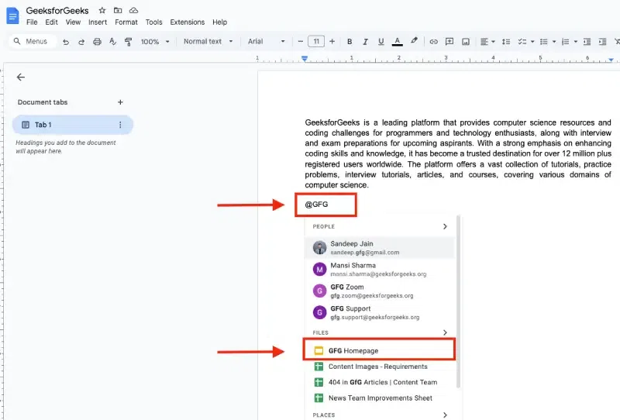Toggle Underline formatting
The image size is (620, 420).
(x=381, y=42)
